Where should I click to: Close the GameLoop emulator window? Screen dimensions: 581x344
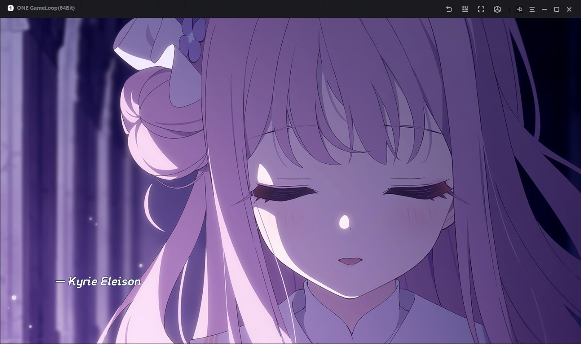(x=569, y=9)
